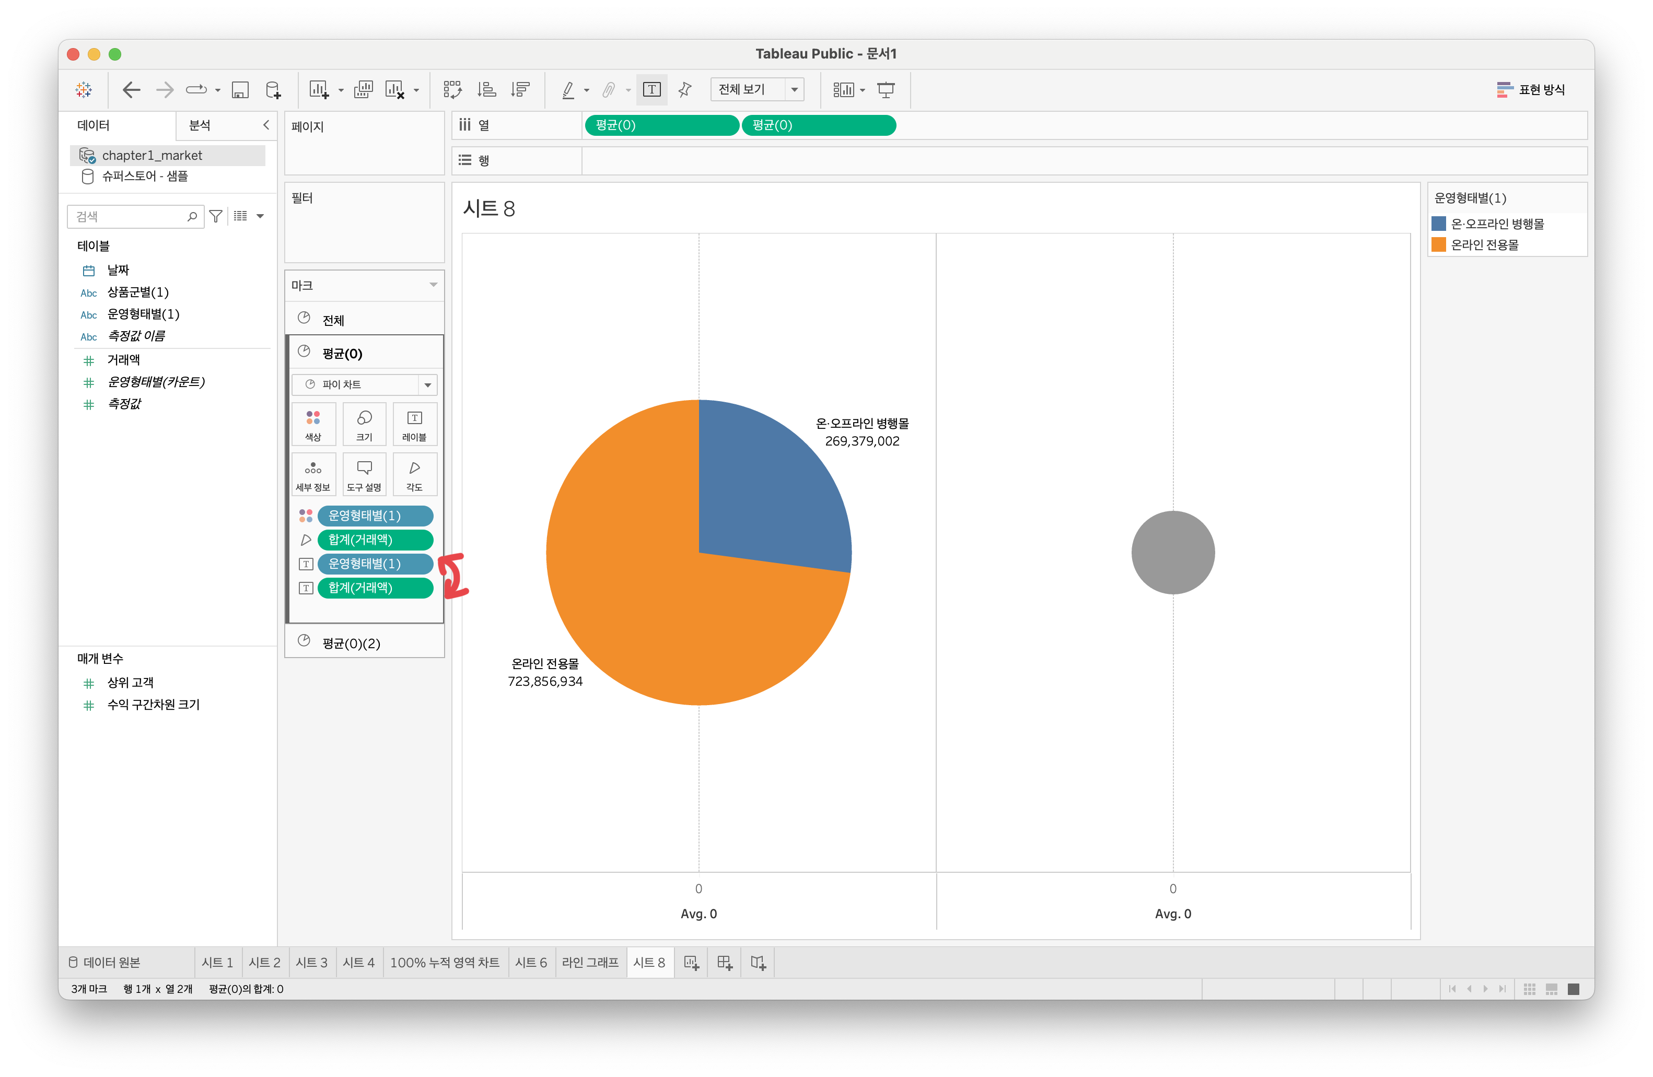Toggle the Show Me (표현 방식) panel
1653x1077 pixels.
pyautogui.click(x=1531, y=90)
